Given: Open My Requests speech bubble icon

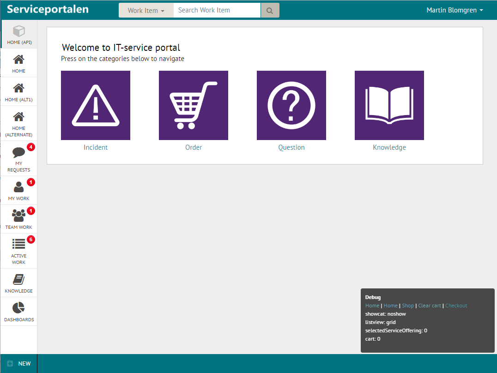Looking at the screenshot, I should pyautogui.click(x=18, y=152).
